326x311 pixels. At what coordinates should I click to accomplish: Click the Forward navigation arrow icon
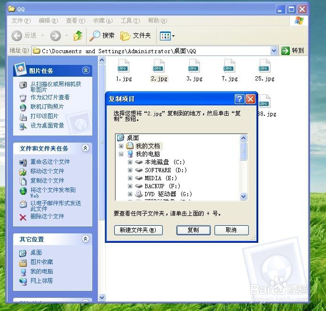pyautogui.click(x=56, y=36)
